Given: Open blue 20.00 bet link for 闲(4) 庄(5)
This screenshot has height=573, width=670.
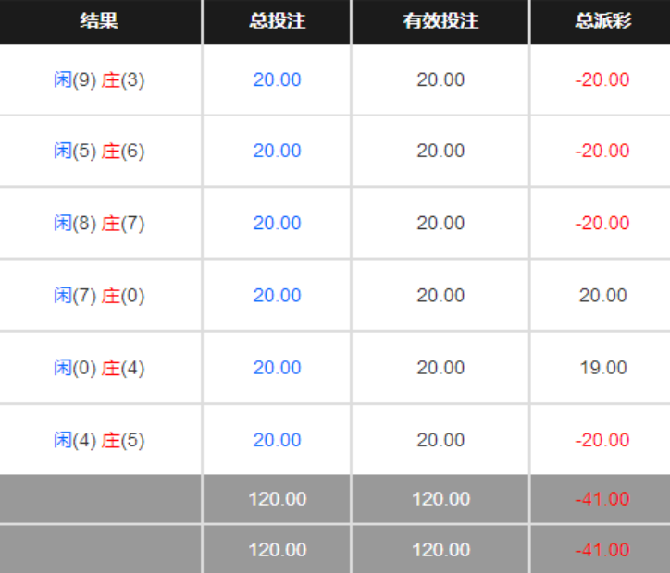Looking at the screenshot, I should [x=277, y=440].
